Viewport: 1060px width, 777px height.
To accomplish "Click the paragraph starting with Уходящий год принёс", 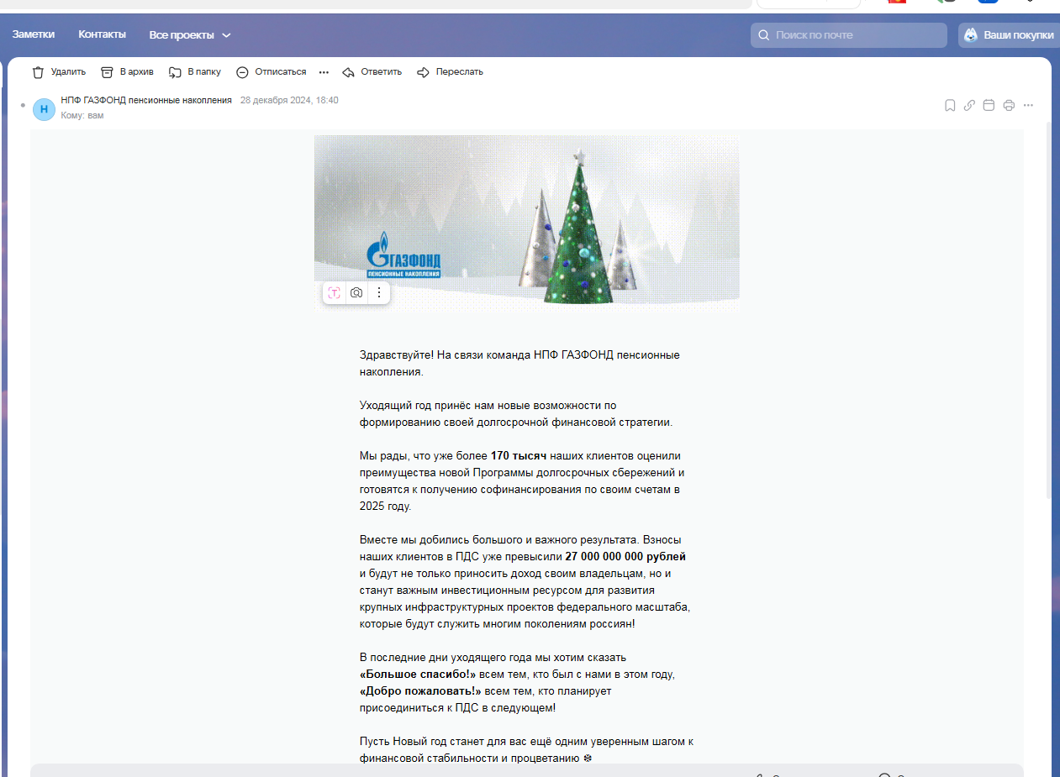I will (516, 413).
